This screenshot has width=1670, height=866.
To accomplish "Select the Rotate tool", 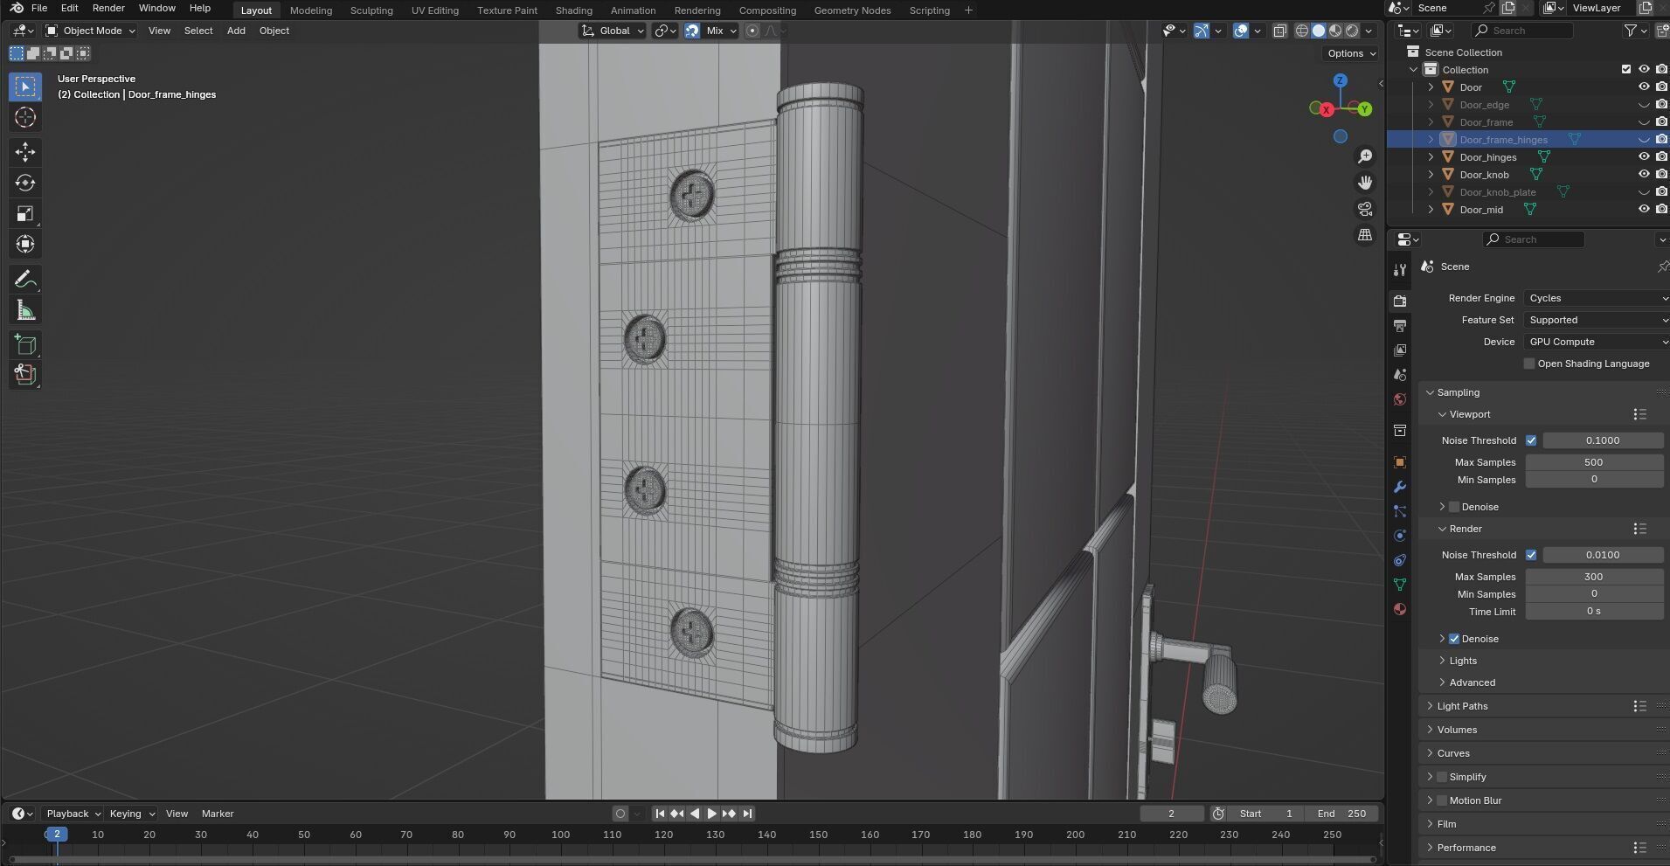I will (24, 183).
